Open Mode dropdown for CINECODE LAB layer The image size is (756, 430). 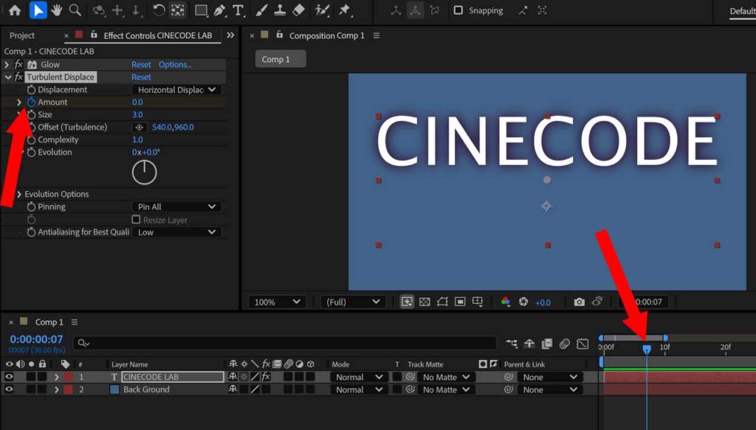(x=359, y=377)
